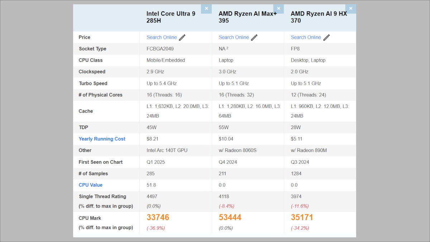The image size is (430, 242).
Task: Edit the price of Intel Core Ultra 9 285H
Action: pyautogui.click(x=182, y=37)
